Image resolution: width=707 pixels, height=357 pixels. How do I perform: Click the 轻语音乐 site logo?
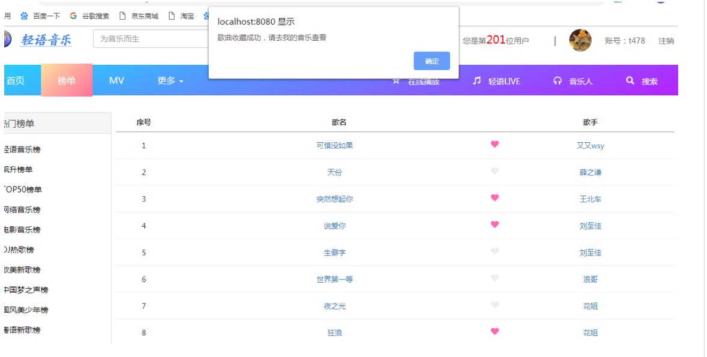tap(46, 40)
